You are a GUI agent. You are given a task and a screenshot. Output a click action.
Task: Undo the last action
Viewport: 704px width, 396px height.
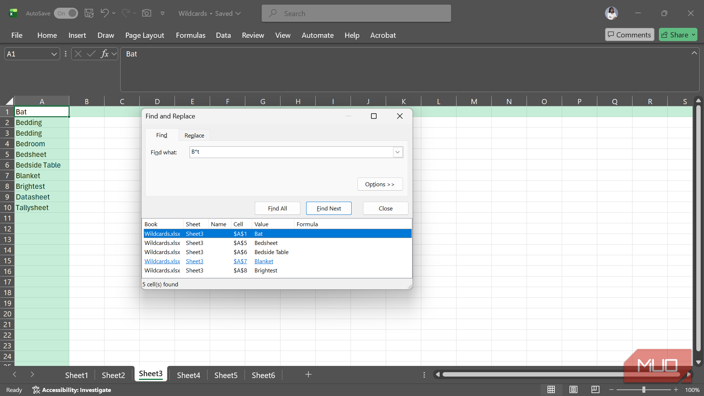point(104,13)
